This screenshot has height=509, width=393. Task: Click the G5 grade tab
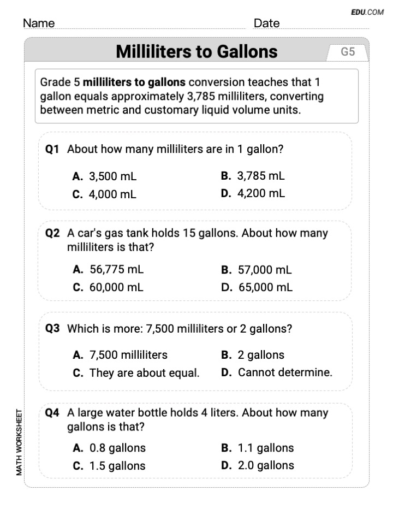point(348,52)
